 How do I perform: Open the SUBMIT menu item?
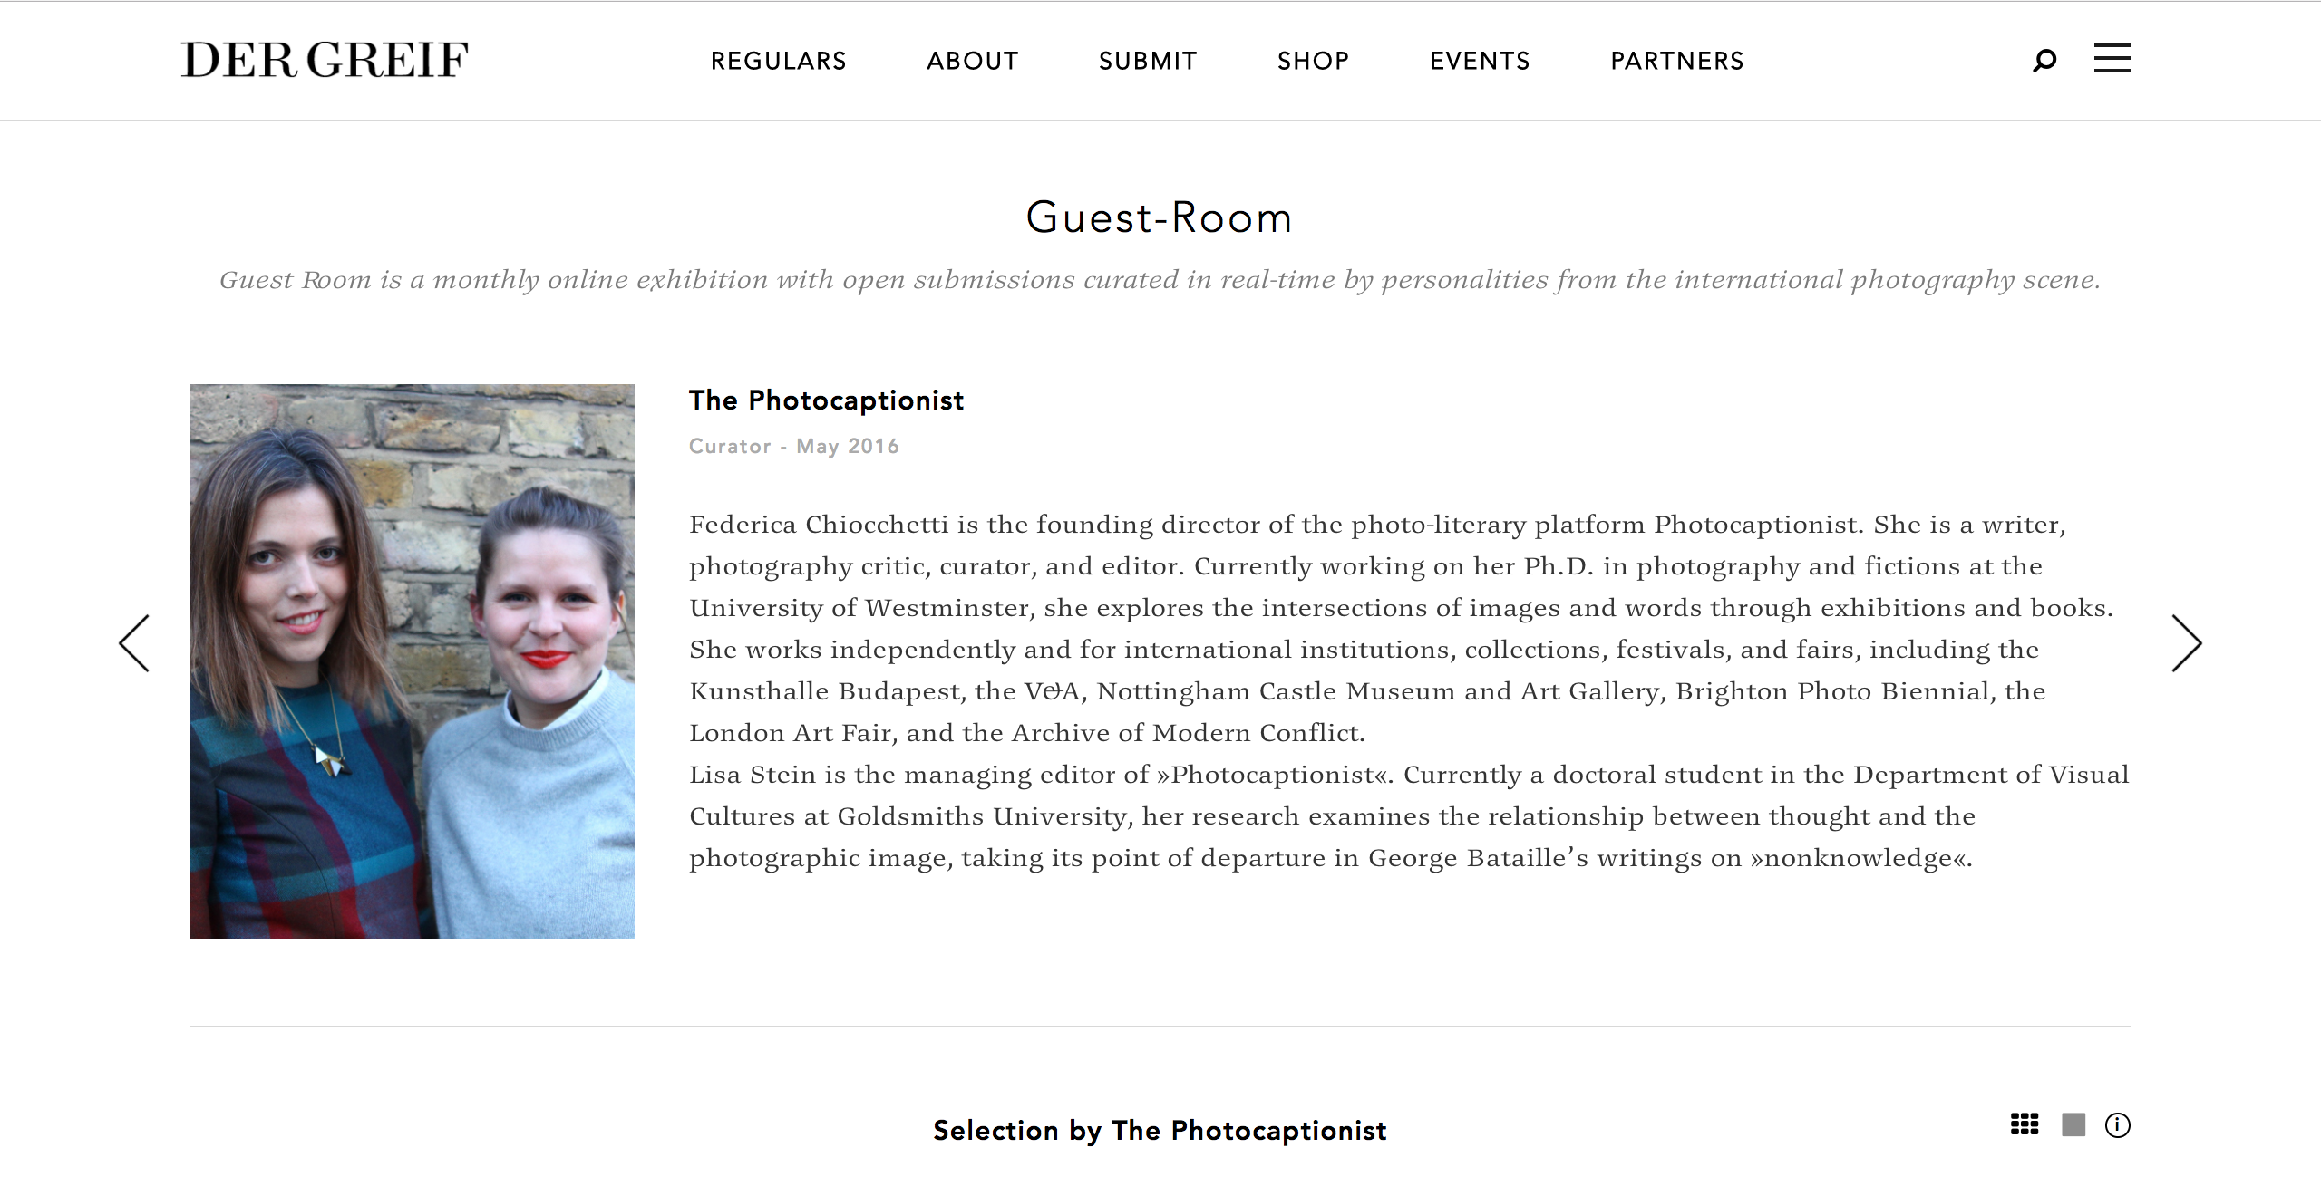[1148, 61]
